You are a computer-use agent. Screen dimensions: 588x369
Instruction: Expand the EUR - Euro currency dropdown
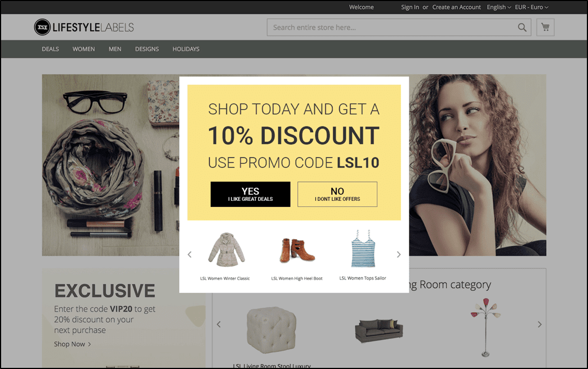click(x=531, y=7)
